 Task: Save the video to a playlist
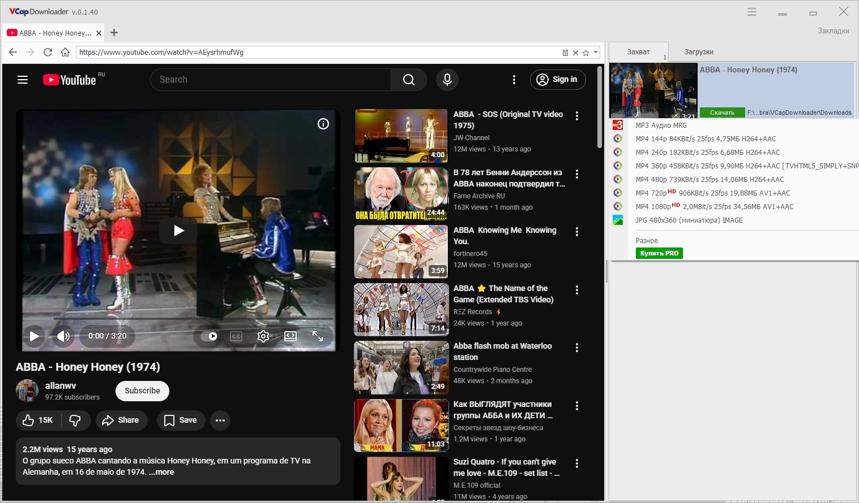181,420
